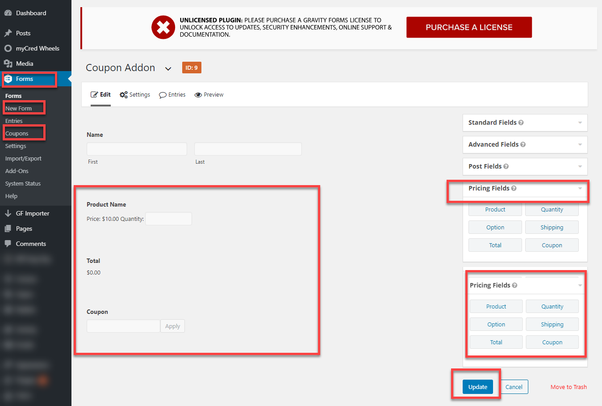Screen dimensions: 602x406
Task: Expand the Post Fields panel
Action: [x=580, y=166]
